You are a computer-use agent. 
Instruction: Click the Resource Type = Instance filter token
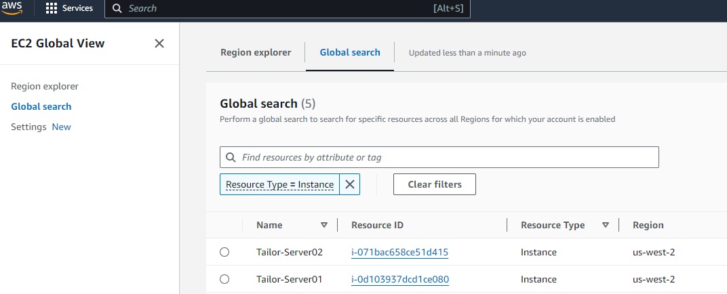pyautogui.click(x=279, y=184)
